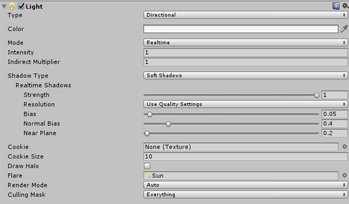This screenshot has height=204, width=349.
Task: Click the white Color swatch field
Action: [241, 29]
